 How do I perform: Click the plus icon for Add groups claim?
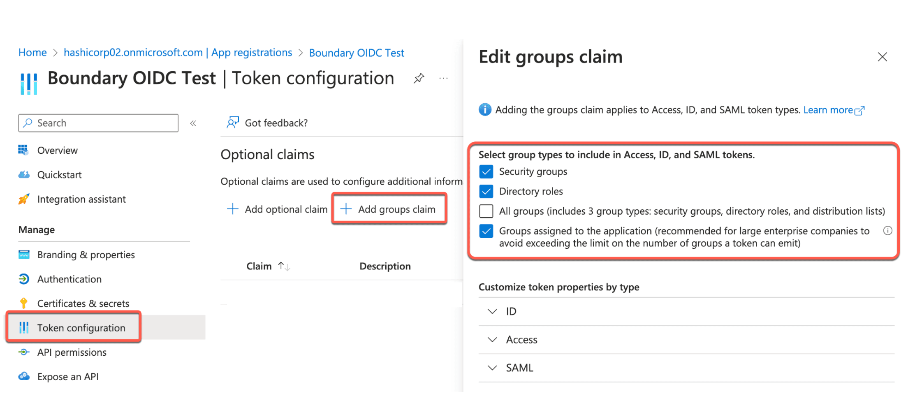point(346,209)
